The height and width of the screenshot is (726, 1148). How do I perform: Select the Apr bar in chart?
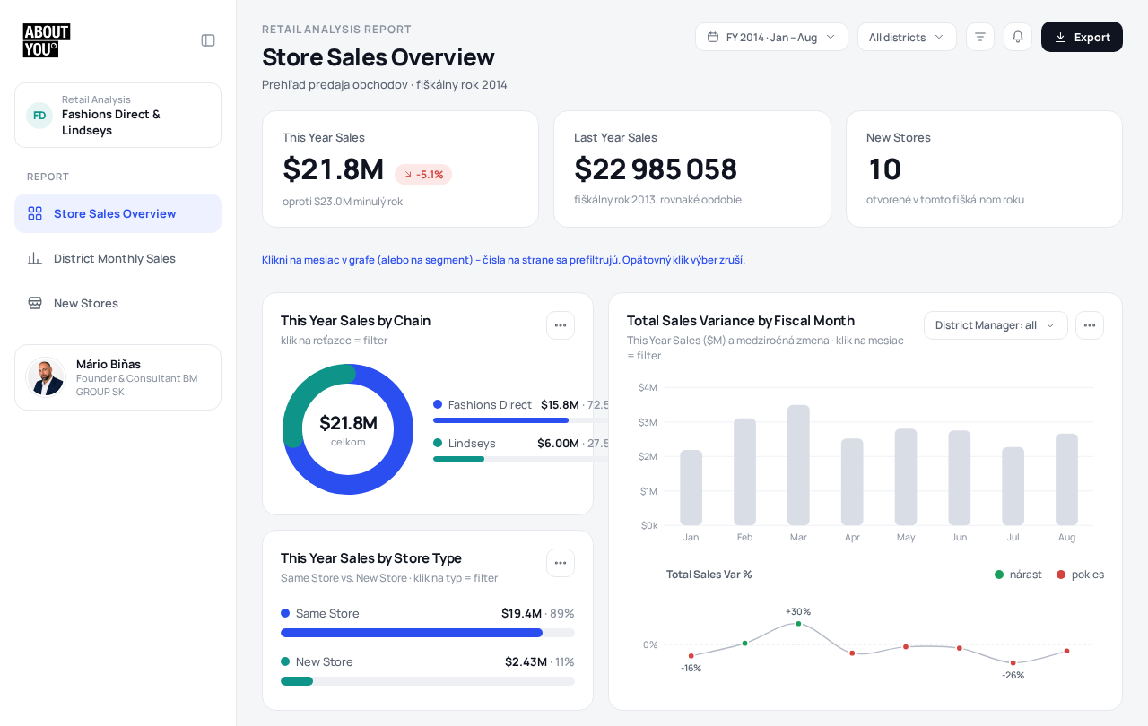point(852,482)
